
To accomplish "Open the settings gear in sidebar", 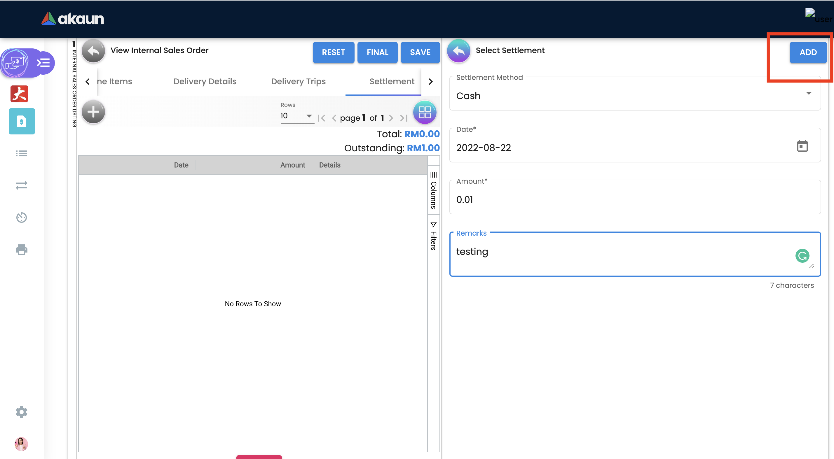I will 21,412.
